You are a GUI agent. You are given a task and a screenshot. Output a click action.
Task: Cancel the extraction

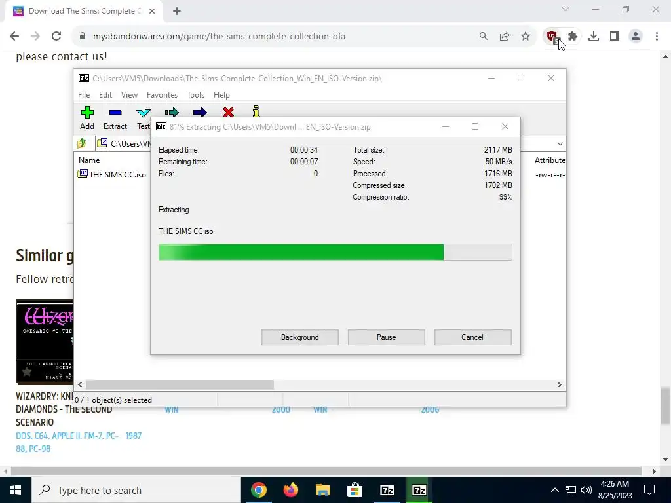(x=472, y=337)
